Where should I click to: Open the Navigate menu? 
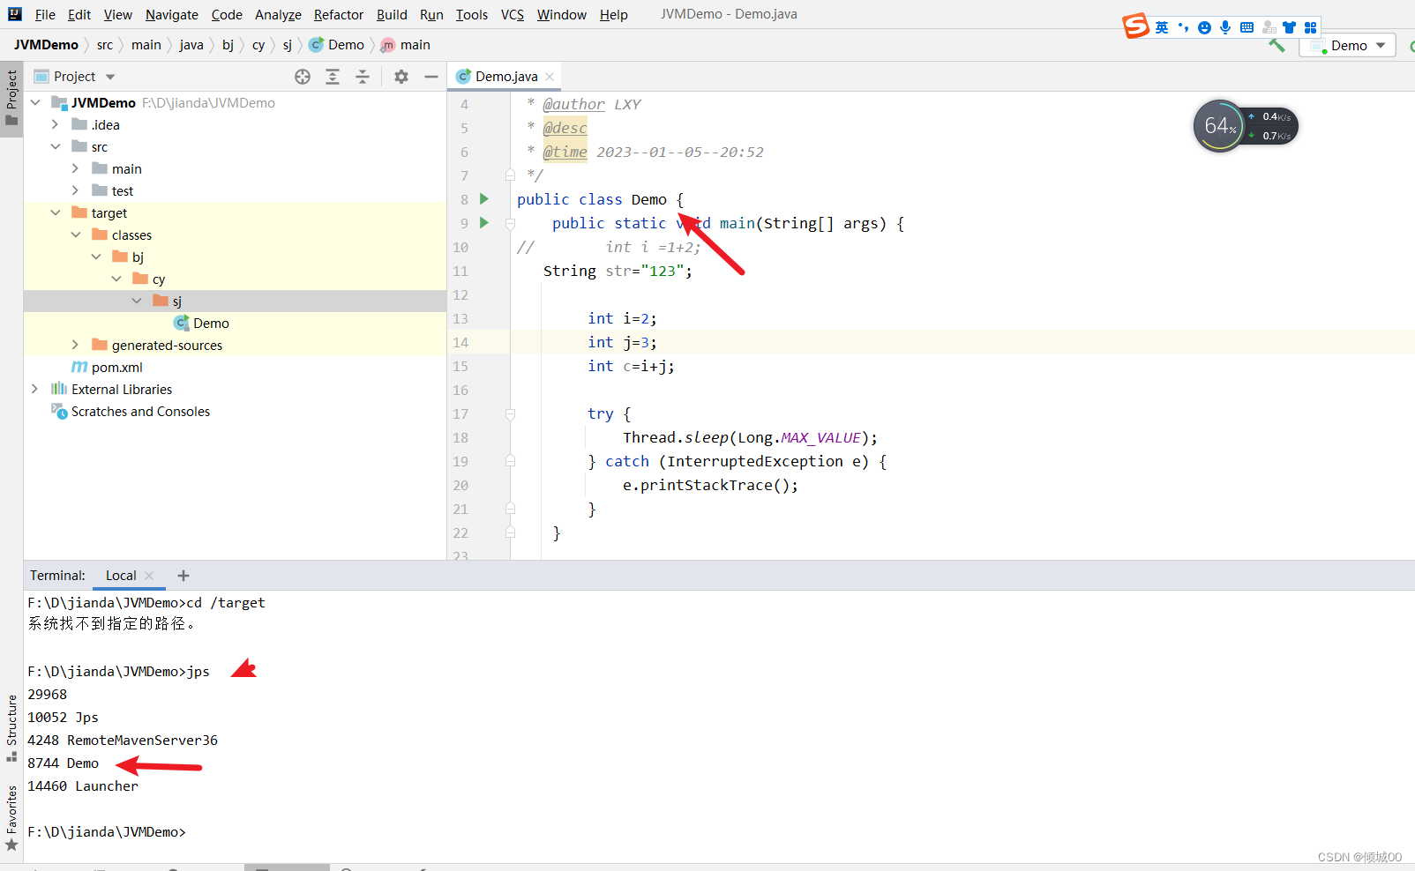[172, 15]
